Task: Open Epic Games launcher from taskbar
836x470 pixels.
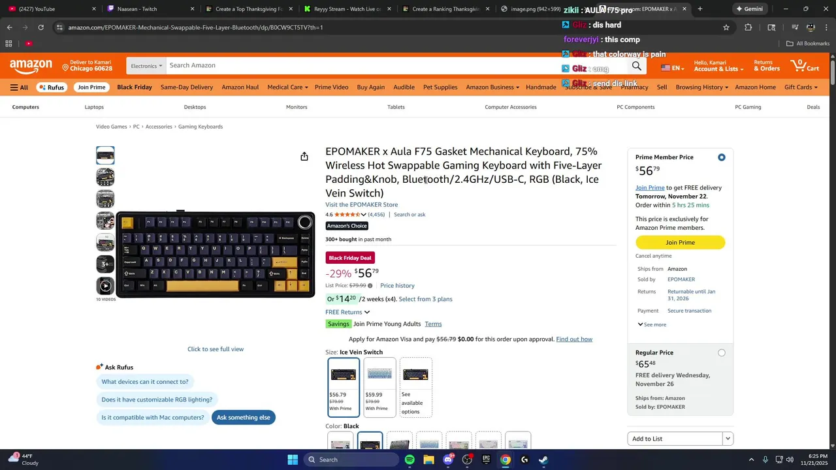Action: [486, 460]
